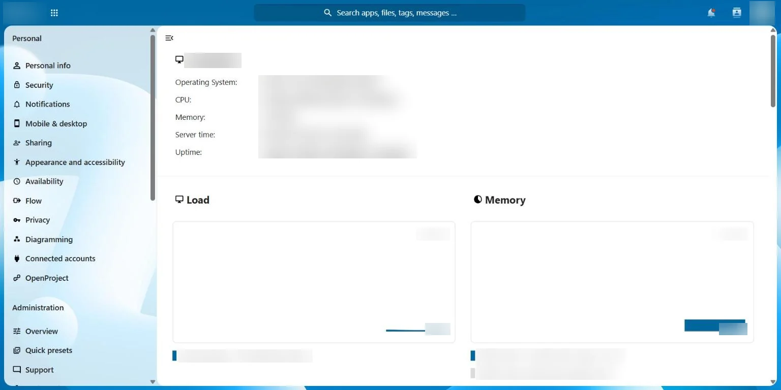Click the icon beside Quick presets
Screen dimensions: 781x390
[x=17, y=350]
